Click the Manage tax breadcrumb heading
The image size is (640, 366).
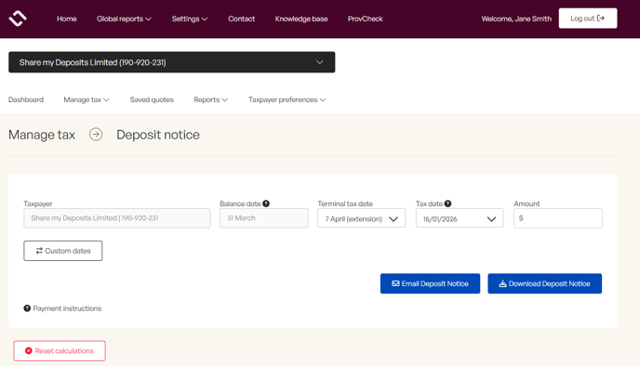[42, 135]
